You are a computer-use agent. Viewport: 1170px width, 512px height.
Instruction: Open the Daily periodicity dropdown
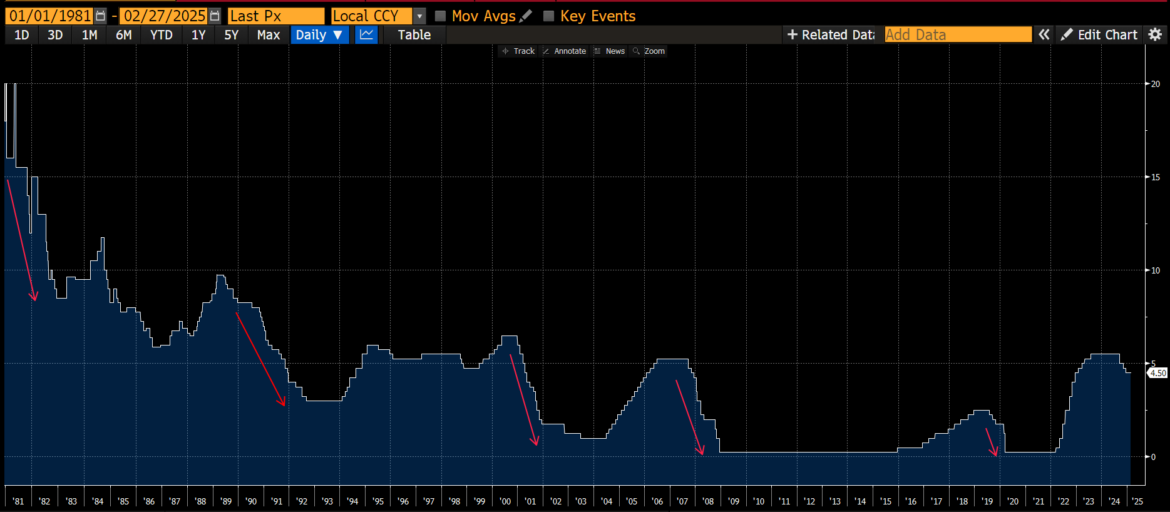click(319, 35)
